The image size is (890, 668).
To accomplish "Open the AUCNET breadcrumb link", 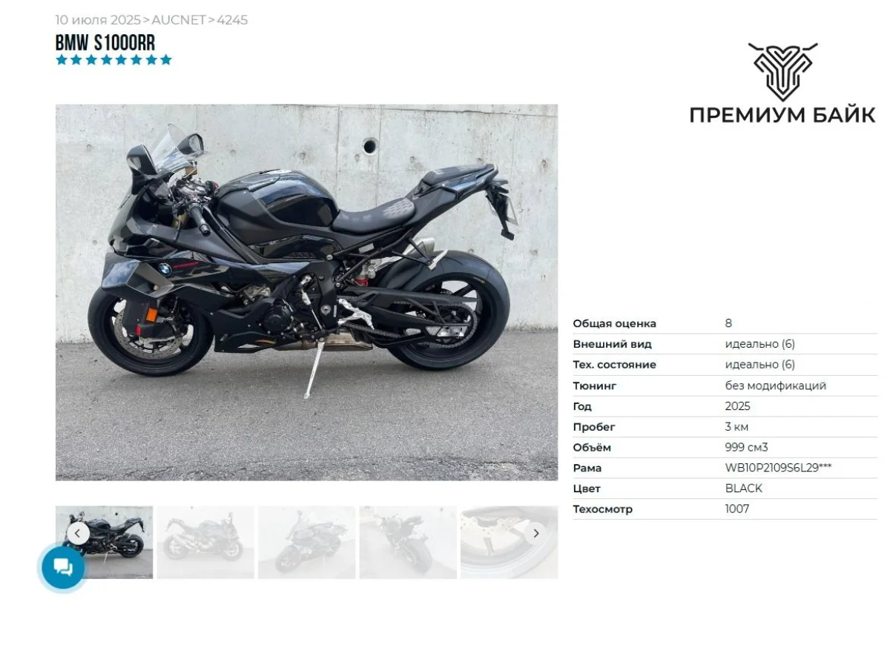I will [178, 20].
